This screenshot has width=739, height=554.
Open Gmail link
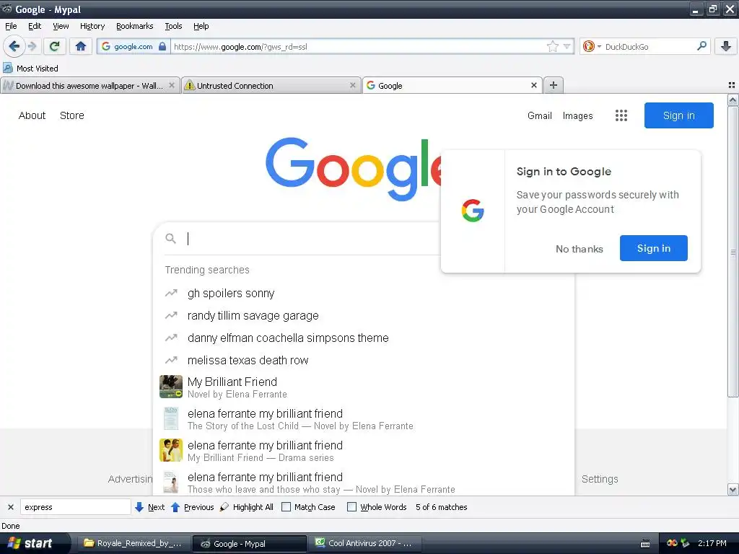click(x=540, y=115)
